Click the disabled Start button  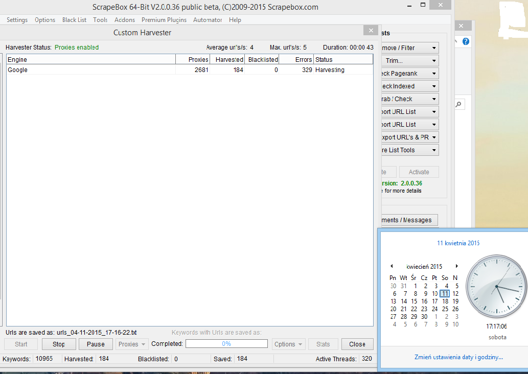21,344
